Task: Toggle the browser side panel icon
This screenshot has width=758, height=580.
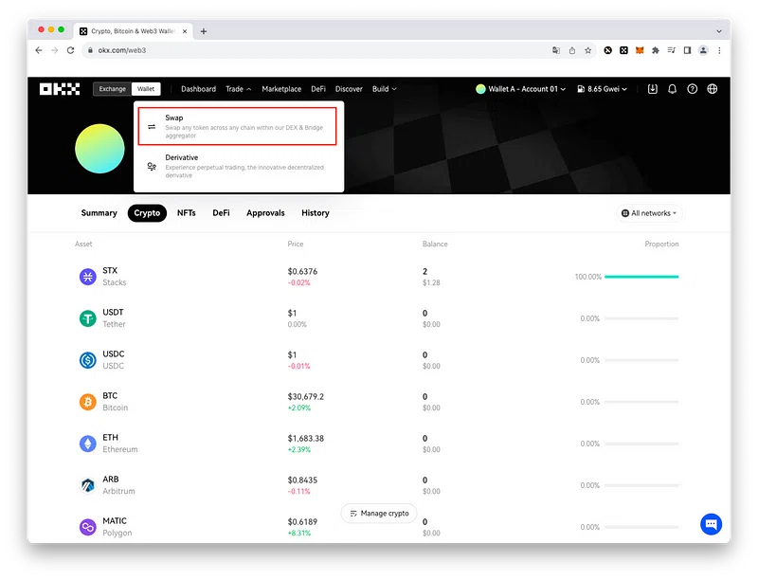Action: point(687,50)
